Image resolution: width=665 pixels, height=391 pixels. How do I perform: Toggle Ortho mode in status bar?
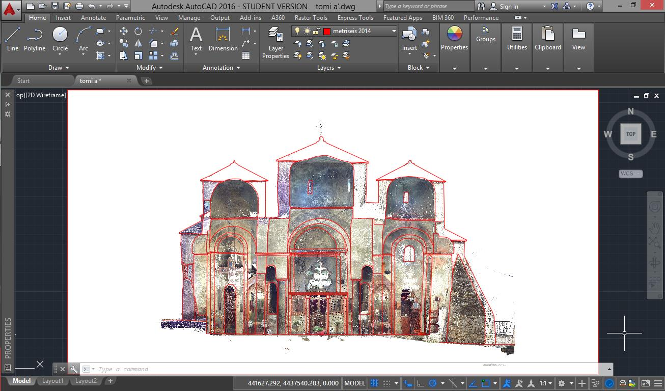tap(421, 383)
